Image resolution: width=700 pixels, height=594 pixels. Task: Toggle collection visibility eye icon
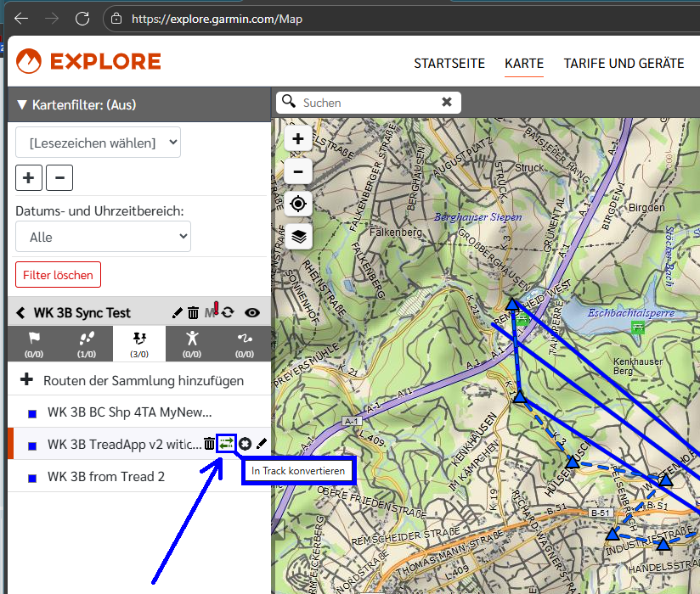(252, 312)
